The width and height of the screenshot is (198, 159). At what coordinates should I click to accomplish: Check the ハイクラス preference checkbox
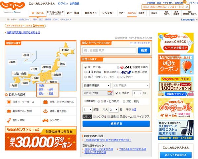pos(135,116)
